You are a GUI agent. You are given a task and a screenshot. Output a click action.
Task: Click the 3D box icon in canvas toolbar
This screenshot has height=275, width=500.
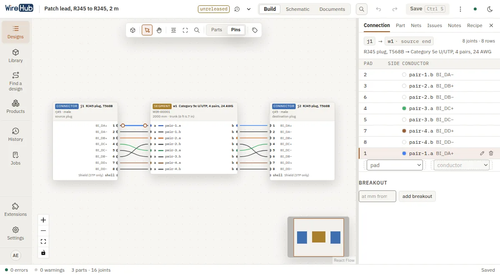click(133, 30)
